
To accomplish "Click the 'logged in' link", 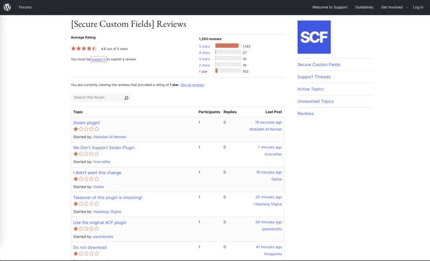I will click(x=98, y=59).
